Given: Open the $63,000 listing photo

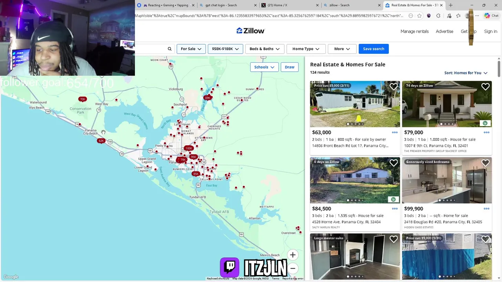Looking at the screenshot, I should 355,104.
